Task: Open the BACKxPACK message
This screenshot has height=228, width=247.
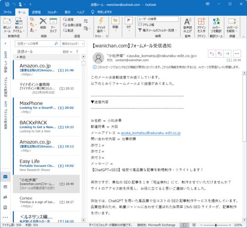Action: point(46,127)
